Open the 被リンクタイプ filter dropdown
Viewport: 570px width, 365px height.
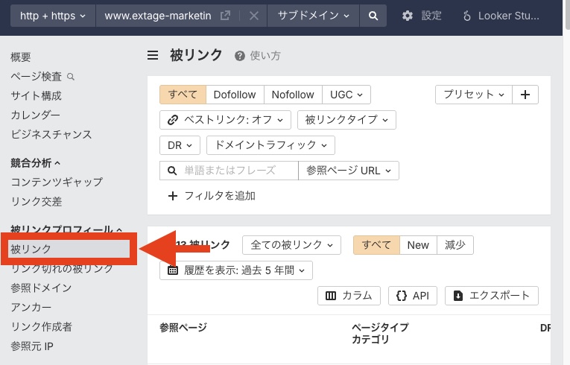tap(346, 120)
